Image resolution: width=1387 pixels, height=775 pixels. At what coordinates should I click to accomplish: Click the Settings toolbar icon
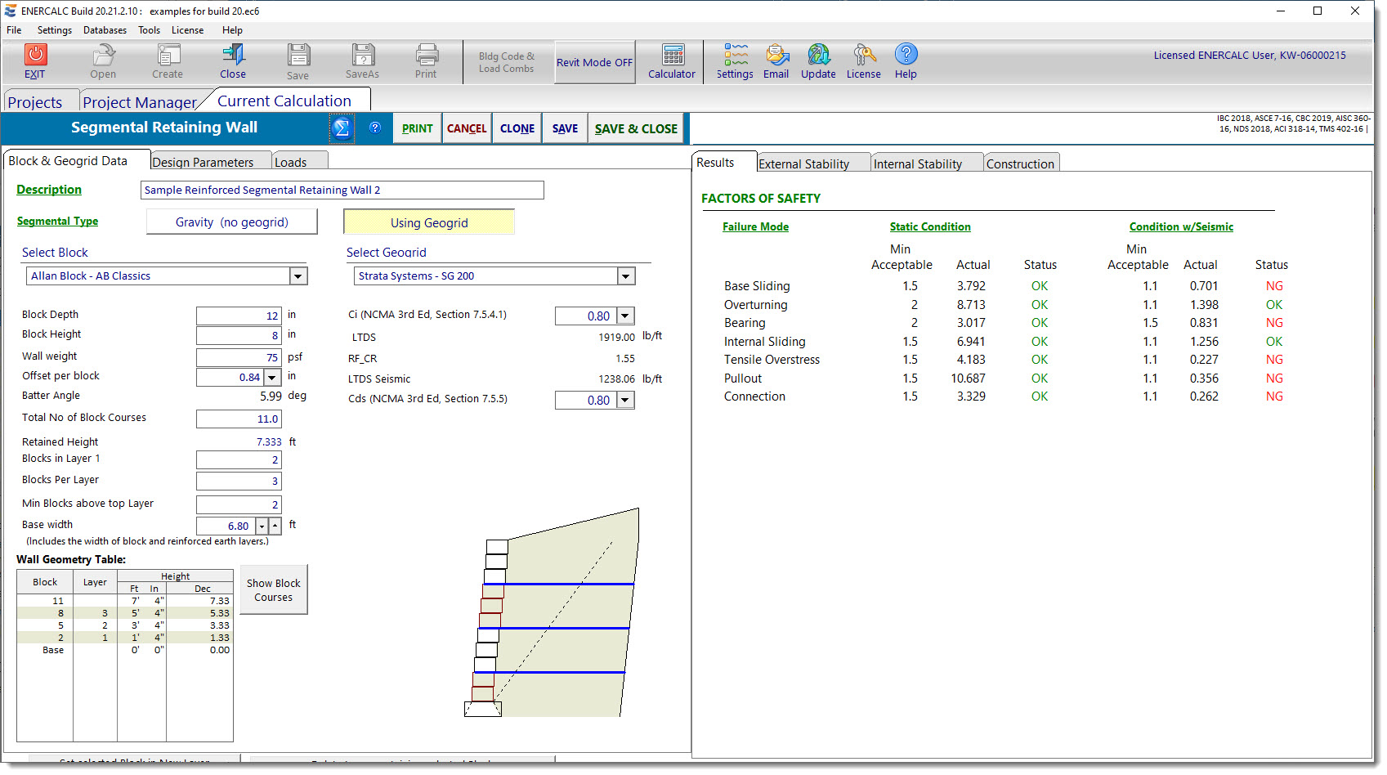[735, 55]
